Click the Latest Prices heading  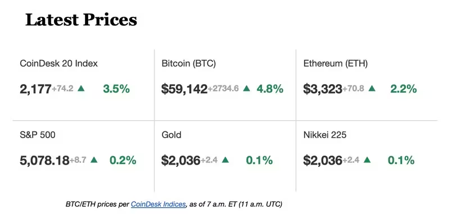point(81,20)
